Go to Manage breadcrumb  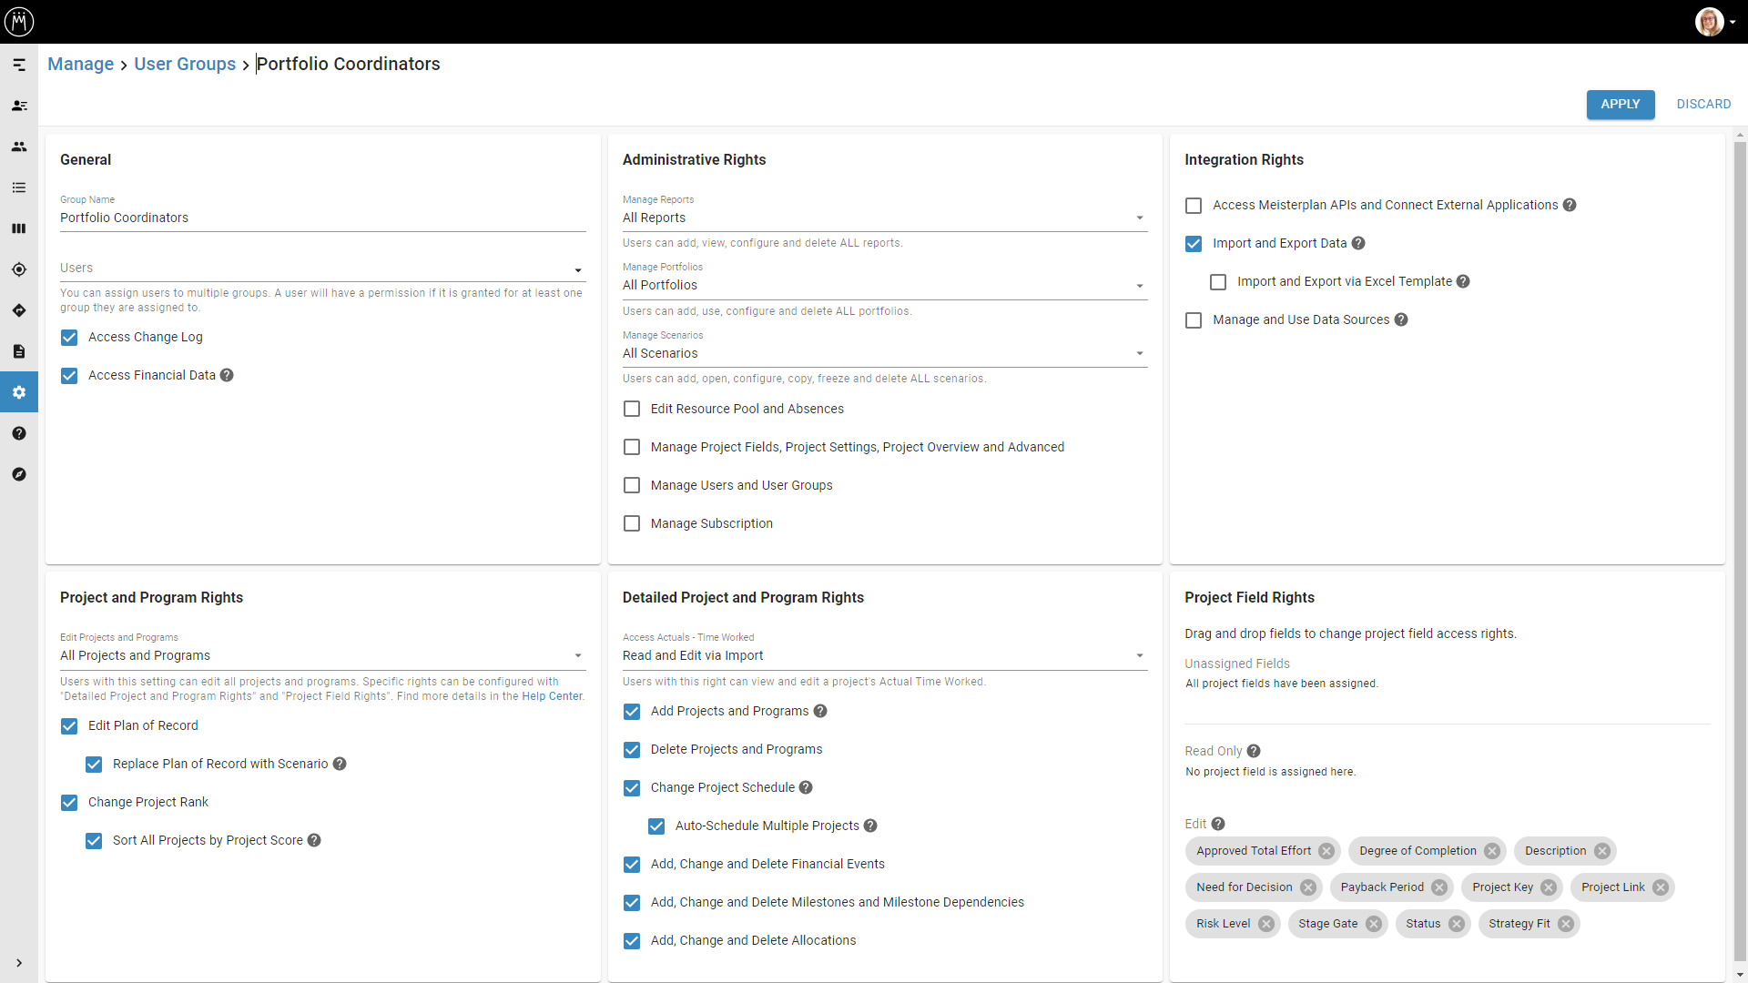[x=80, y=64]
